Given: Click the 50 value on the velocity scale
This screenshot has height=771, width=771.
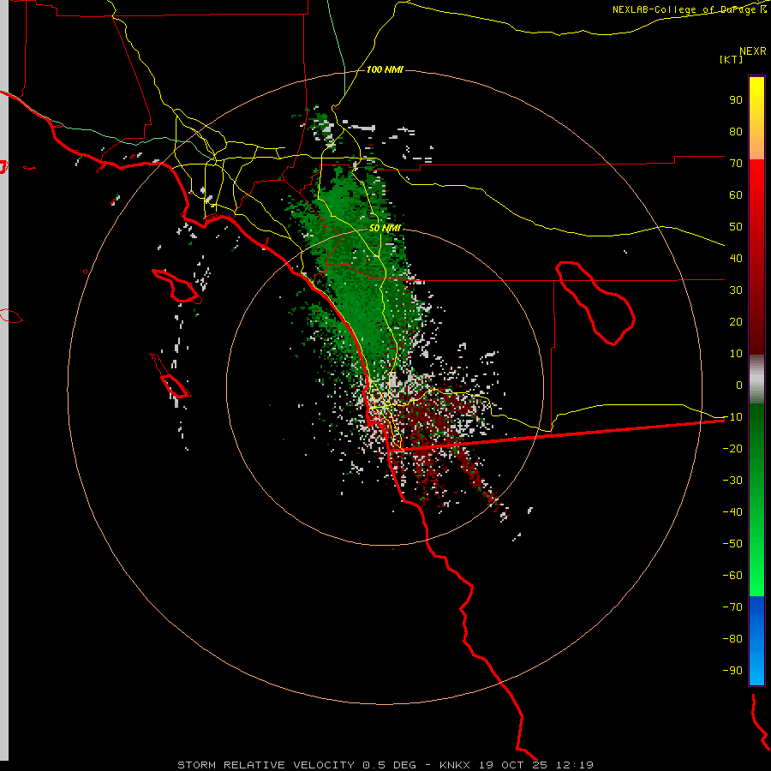Looking at the screenshot, I should coord(736,227).
